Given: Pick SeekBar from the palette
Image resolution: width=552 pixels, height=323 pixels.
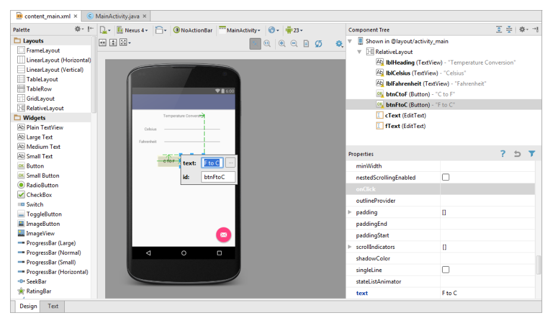Looking at the screenshot, I should [32, 282].
